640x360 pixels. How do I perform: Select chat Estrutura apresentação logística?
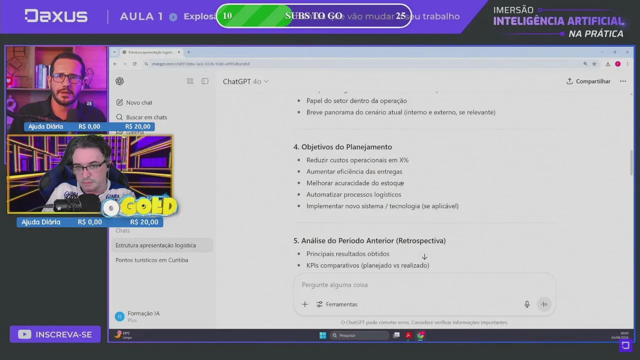(x=162, y=245)
